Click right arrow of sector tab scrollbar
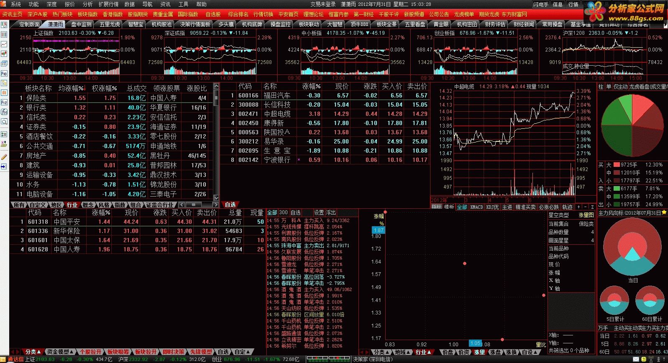The height and width of the screenshot is (363, 668). point(216,205)
